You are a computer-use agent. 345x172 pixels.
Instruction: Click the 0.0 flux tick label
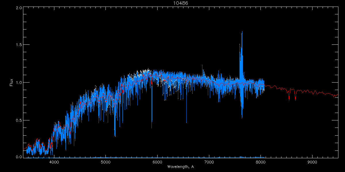pos(19,157)
